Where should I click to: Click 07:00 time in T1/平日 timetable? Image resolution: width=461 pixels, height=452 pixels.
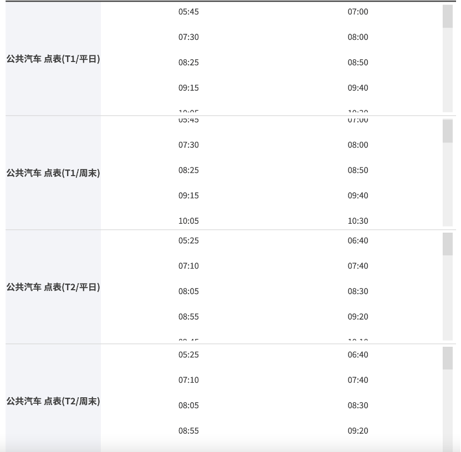358,12
